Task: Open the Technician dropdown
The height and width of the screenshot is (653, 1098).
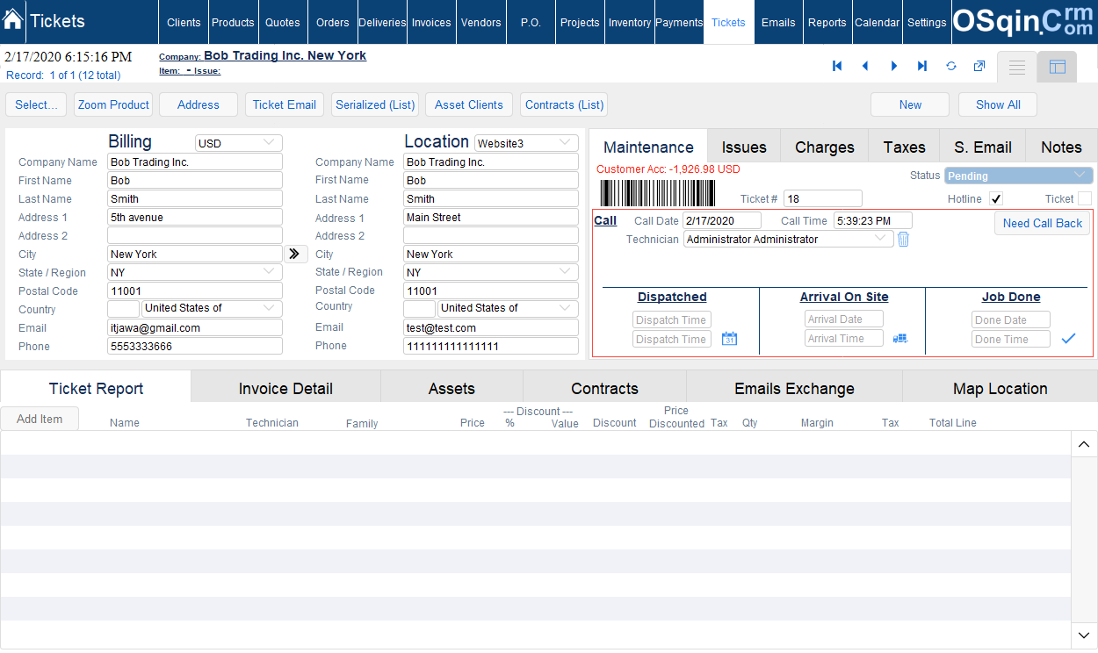Action: [789, 239]
